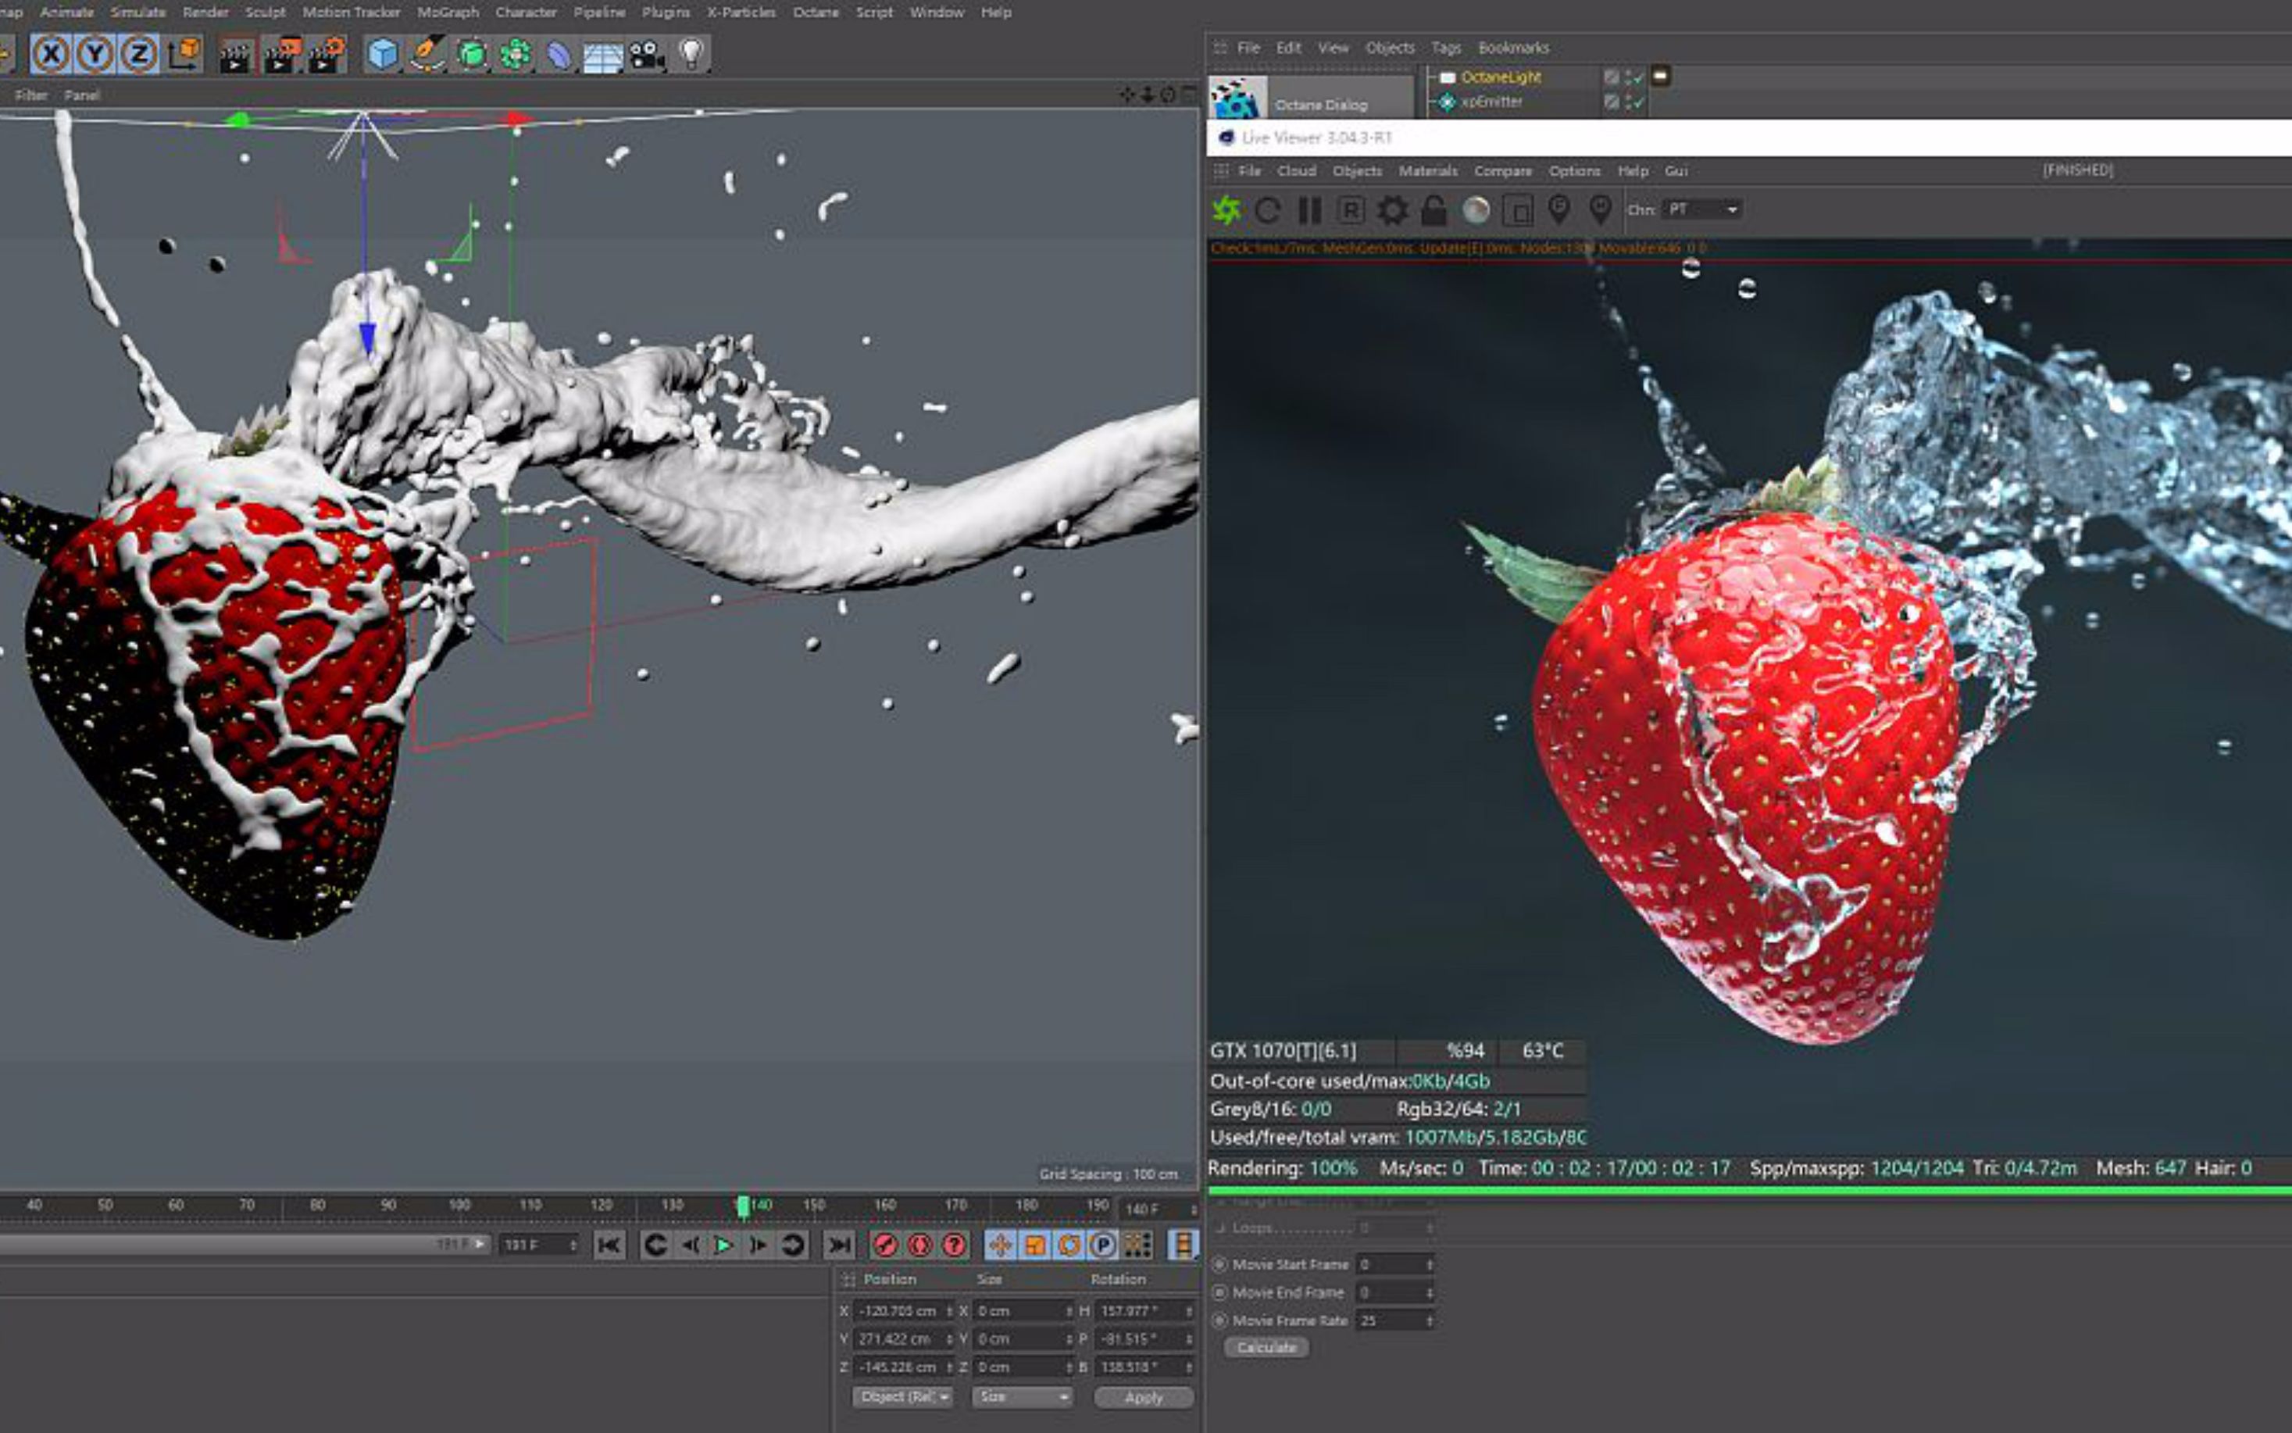Toggle the xpEmitter enable checkmark
This screenshot has height=1433, width=2292.
(x=1638, y=103)
